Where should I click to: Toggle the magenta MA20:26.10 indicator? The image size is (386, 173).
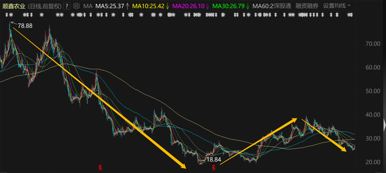188,6
